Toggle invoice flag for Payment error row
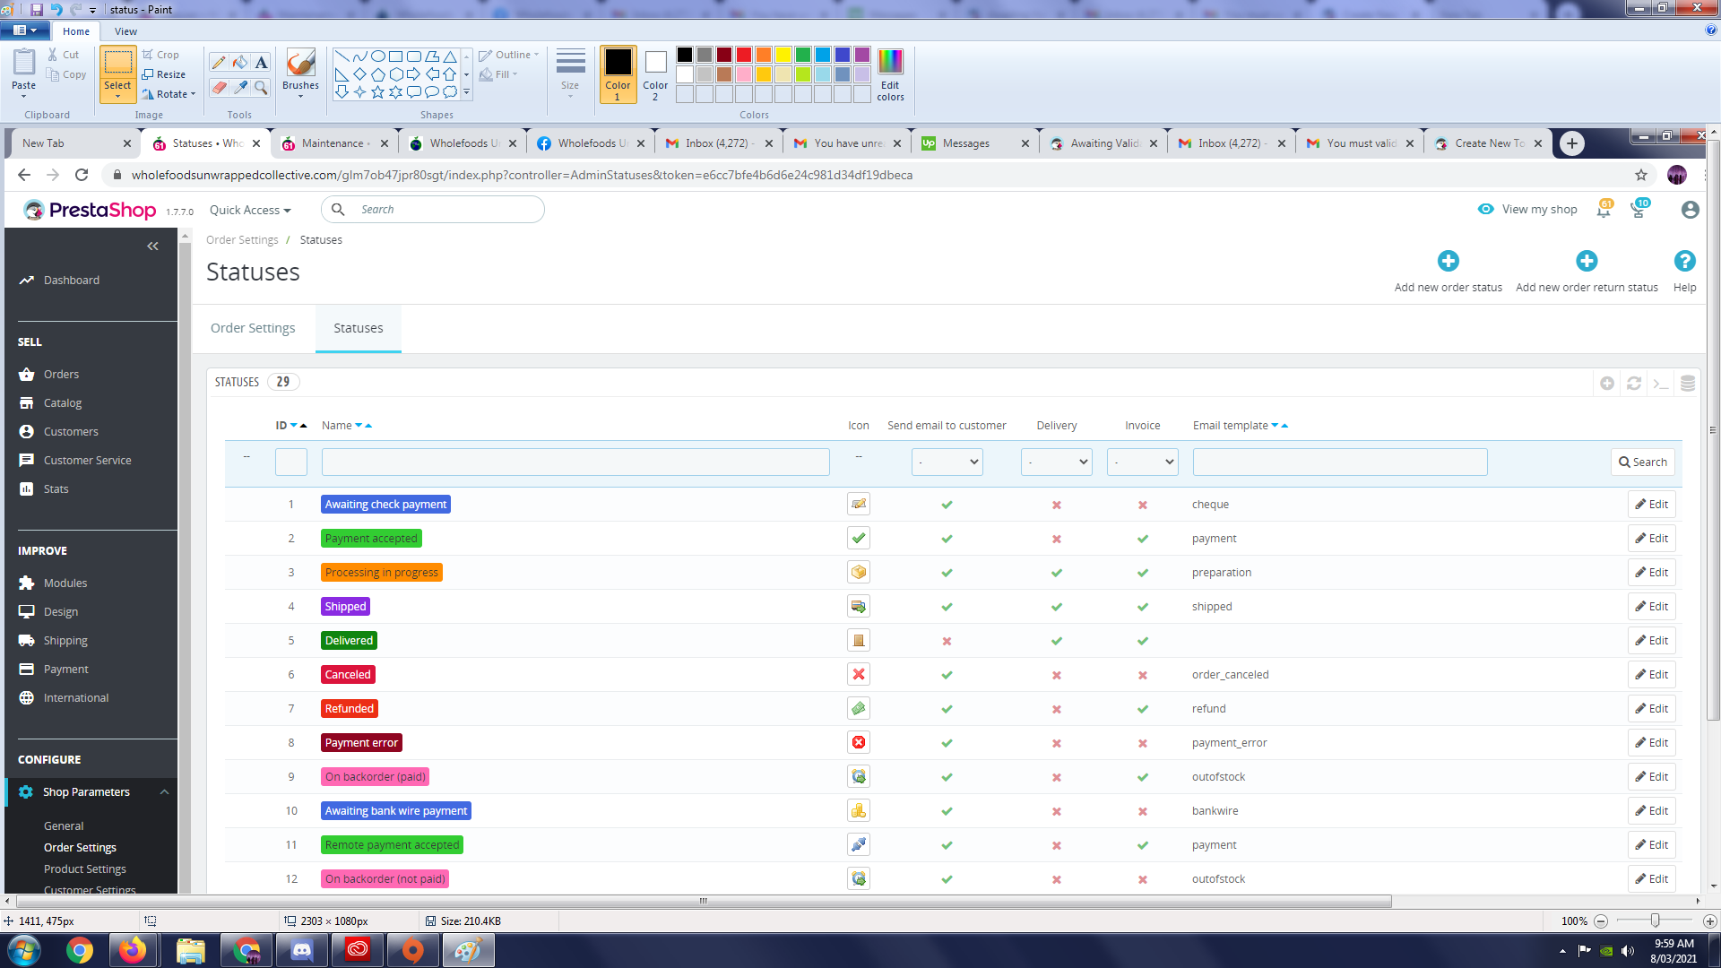1721x968 pixels. point(1143,744)
